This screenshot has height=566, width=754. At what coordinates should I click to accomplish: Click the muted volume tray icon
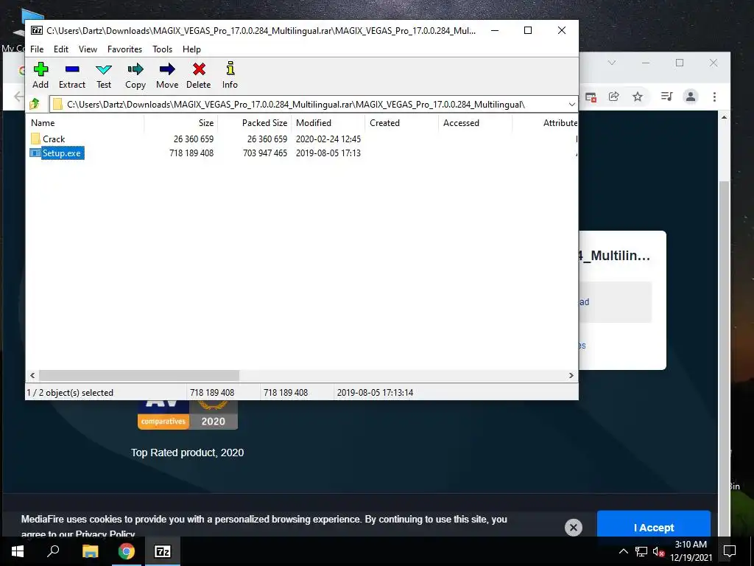click(x=658, y=551)
